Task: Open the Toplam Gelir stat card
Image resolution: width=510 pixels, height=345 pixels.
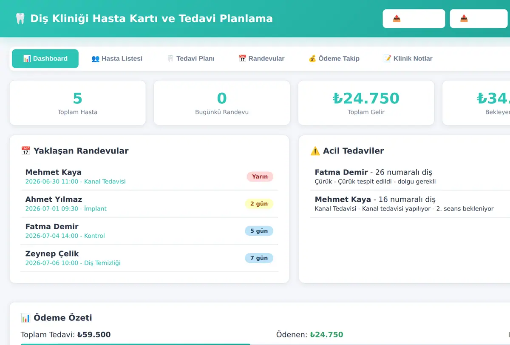Action: click(x=366, y=103)
